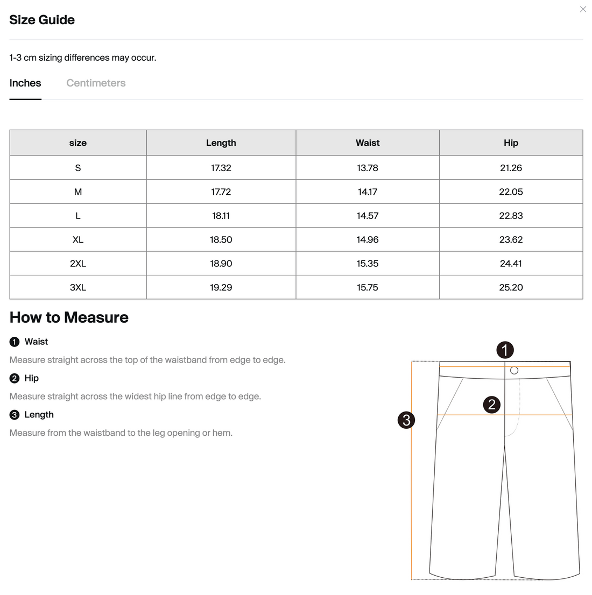This screenshot has width=592, height=595.
Task: Select the 3XL size row
Action: (x=78, y=287)
